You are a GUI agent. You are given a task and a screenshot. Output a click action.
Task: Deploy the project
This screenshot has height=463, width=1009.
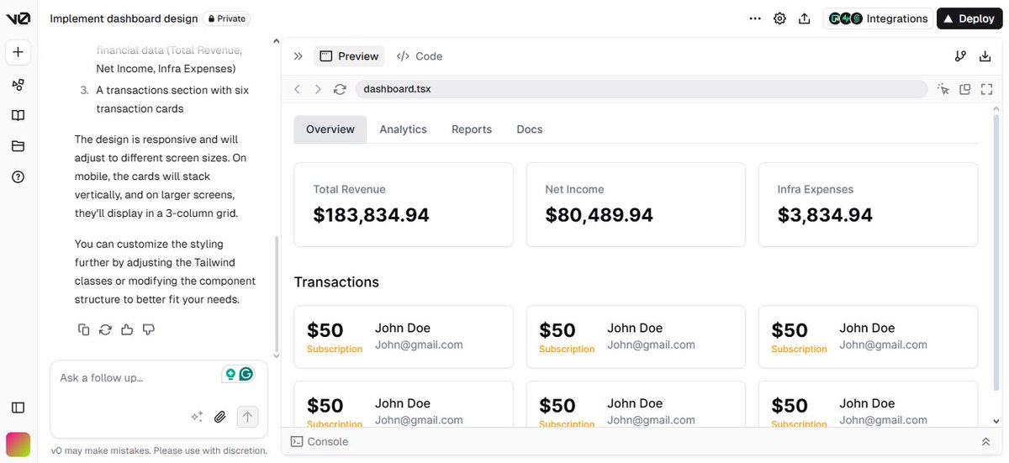(x=969, y=18)
